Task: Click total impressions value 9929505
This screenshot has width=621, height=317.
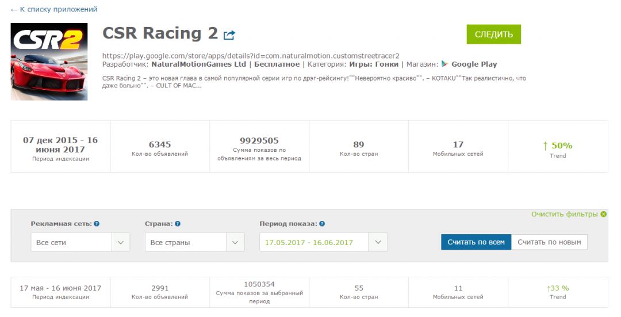Action: tap(259, 141)
